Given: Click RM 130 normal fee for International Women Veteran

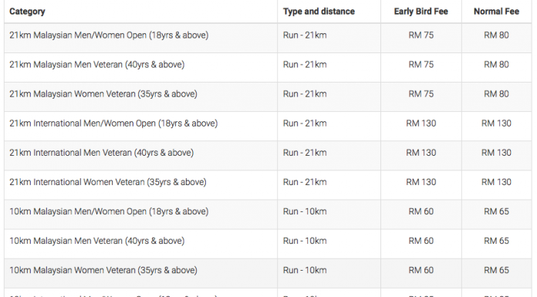Looking at the screenshot, I should 496,183.
